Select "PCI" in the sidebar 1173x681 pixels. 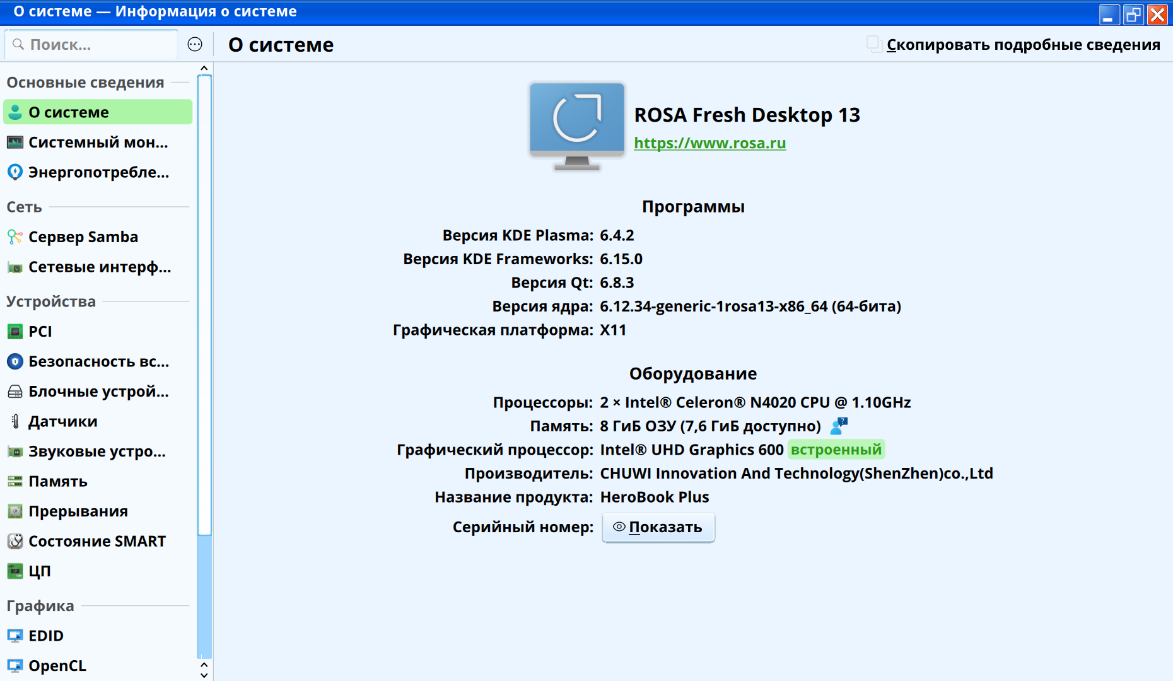tap(98, 332)
